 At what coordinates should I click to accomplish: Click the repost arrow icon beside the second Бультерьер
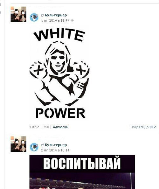[x=43, y=145]
